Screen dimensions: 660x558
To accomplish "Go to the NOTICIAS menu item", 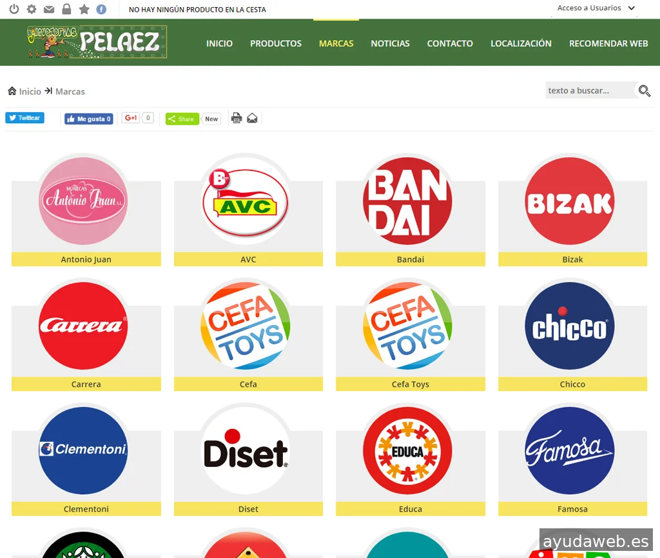I will coord(390,43).
